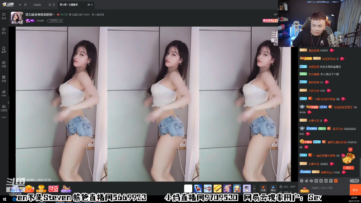The height and width of the screenshot is (203, 361).
Task: Select the purple anime character gift
Action: coord(227,189)
